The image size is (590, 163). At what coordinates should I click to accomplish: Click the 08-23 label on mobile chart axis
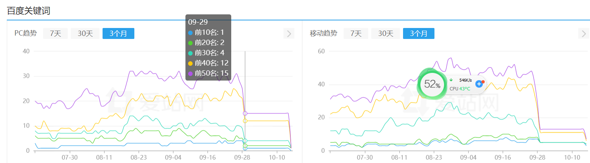click(x=434, y=157)
